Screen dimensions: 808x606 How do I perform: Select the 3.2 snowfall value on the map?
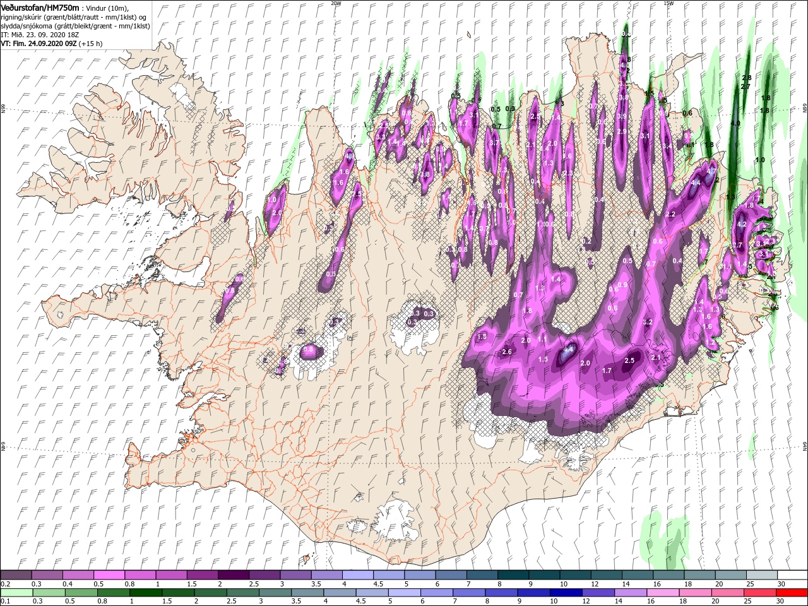pos(648,322)
